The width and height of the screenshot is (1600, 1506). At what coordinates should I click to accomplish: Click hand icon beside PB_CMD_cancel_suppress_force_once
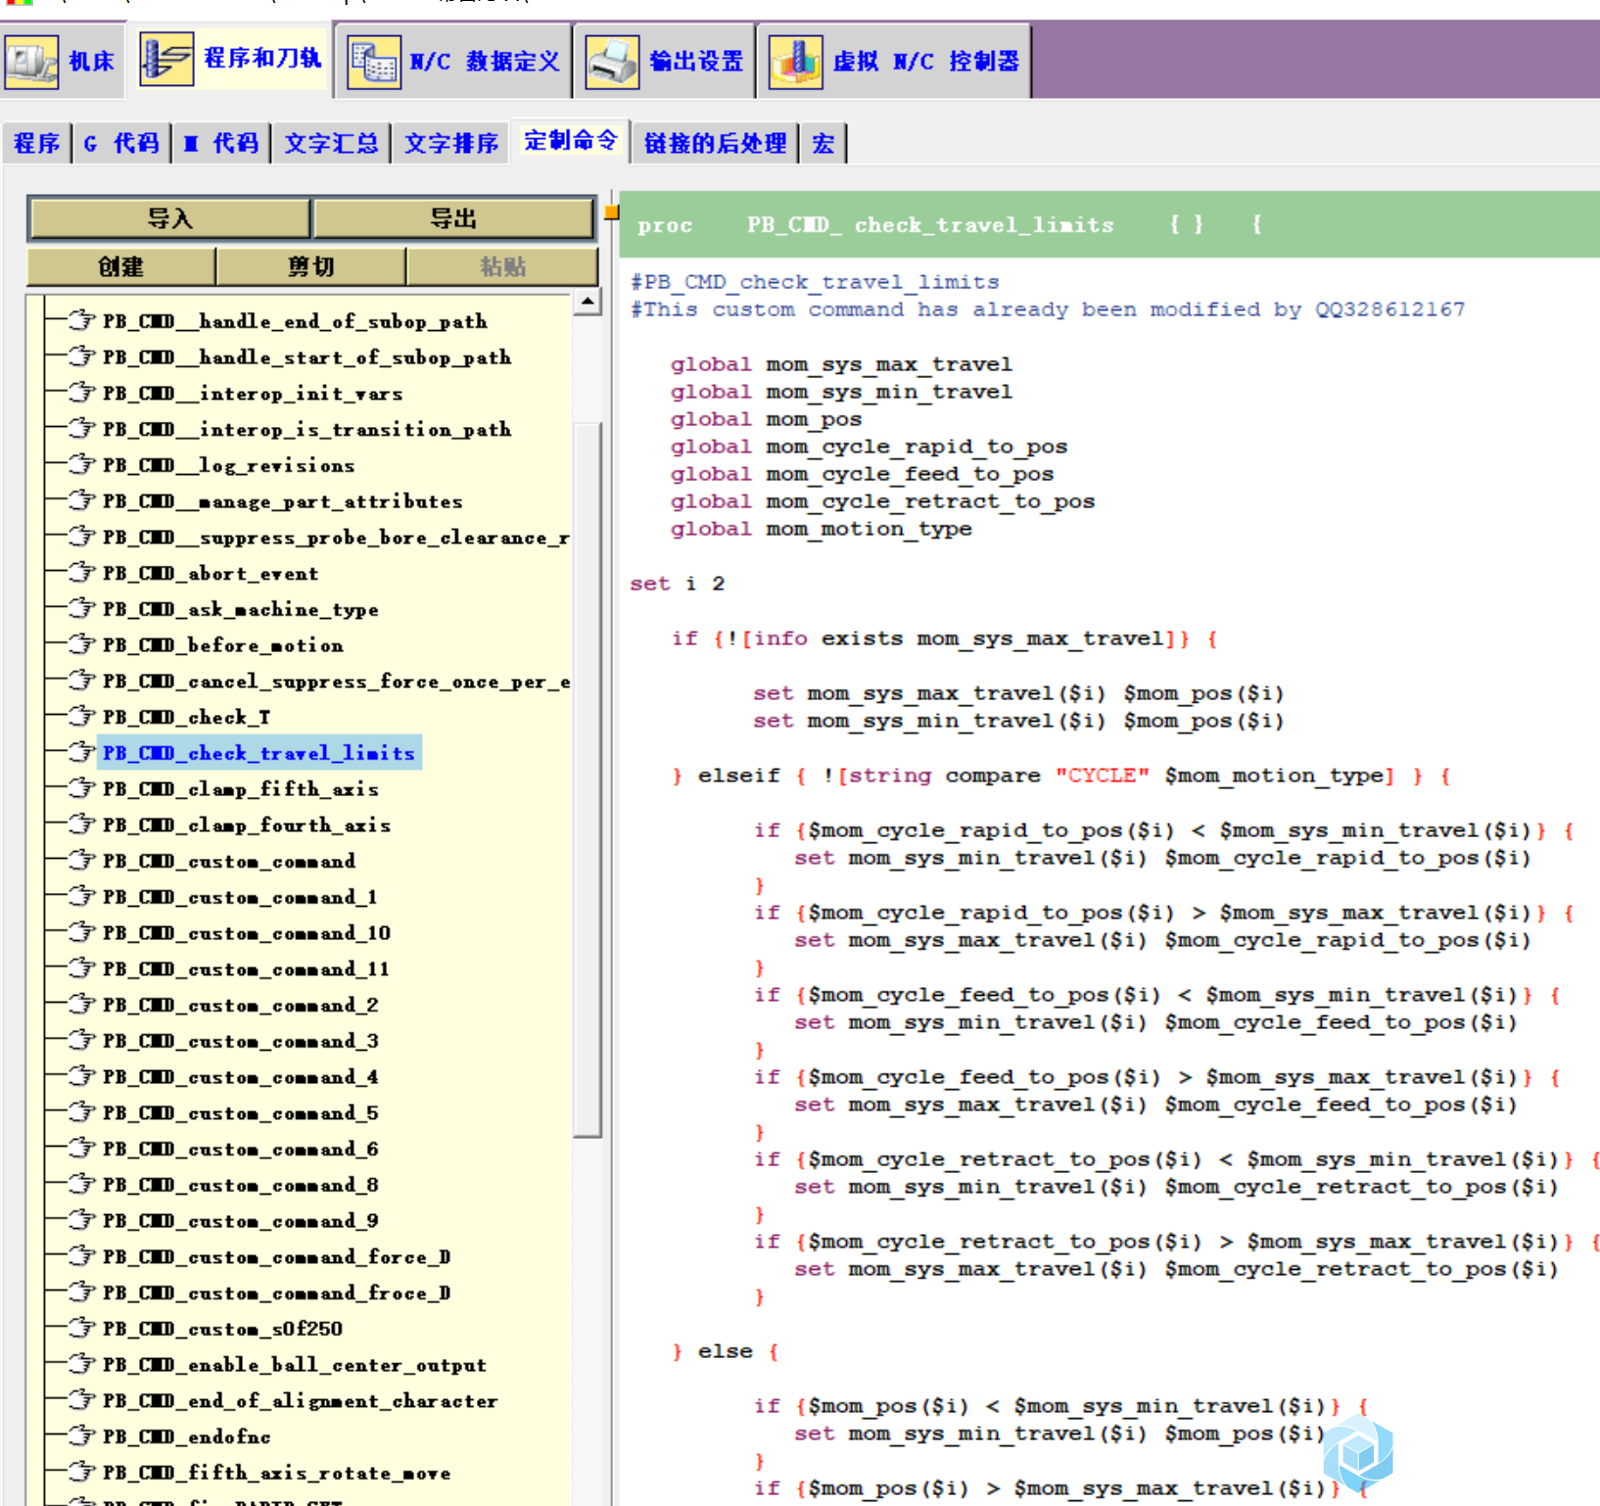pos(81,680)
